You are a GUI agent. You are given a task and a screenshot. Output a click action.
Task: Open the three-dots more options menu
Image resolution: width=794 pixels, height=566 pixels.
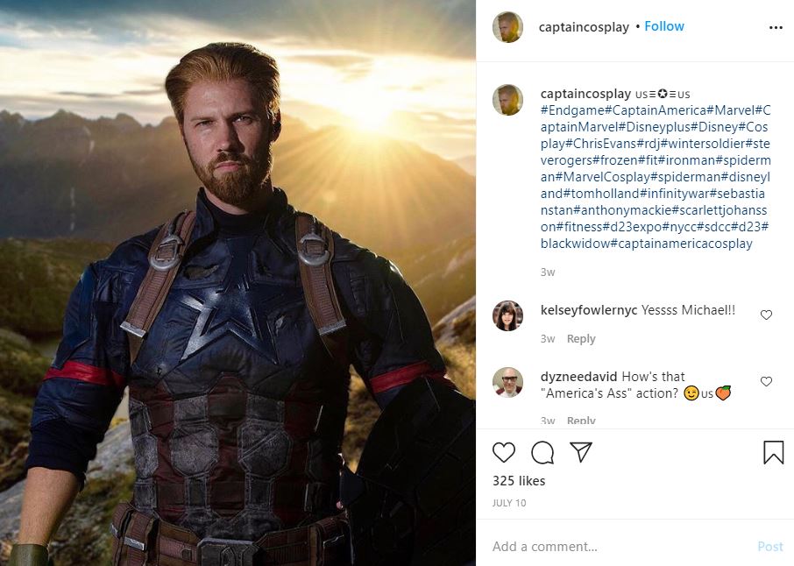(x=775, y=27)
